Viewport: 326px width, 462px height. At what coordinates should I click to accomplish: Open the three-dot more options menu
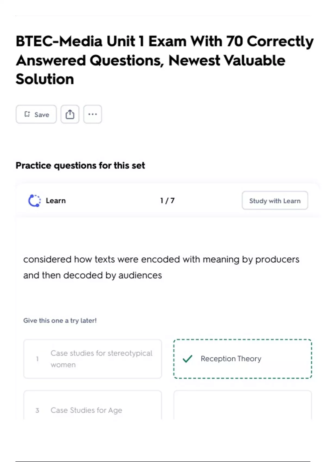93,114
